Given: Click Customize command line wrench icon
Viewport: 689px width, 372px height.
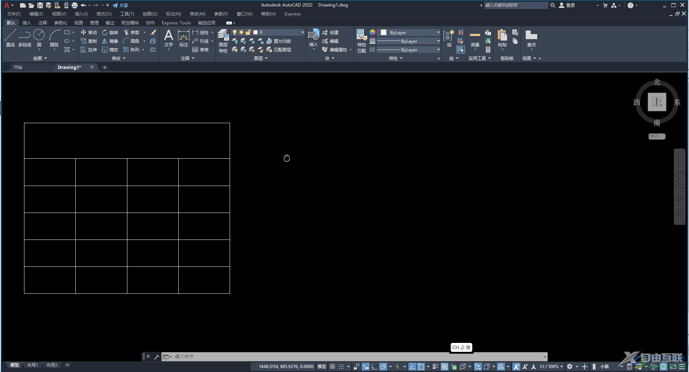Looking at the screenshot, I should coord(156,357).
